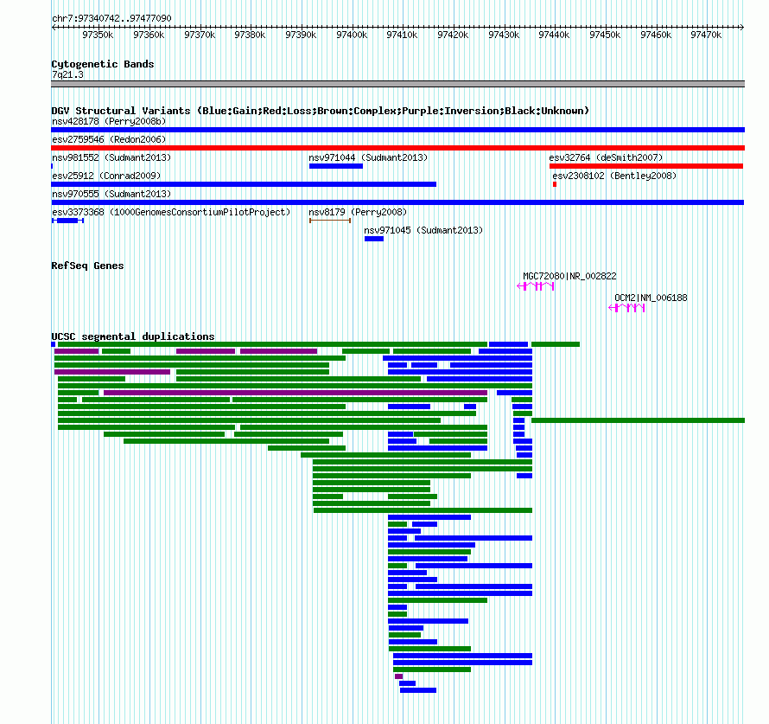Click chr7:97340742..97477090 coordinates text
The height and width of the screenshot is (724, 769).
point(111,18)
